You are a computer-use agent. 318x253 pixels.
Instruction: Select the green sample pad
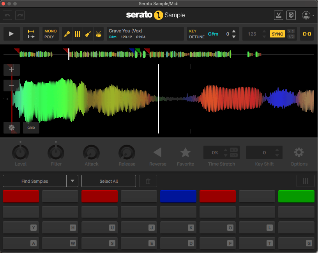[x=296, y=196]
